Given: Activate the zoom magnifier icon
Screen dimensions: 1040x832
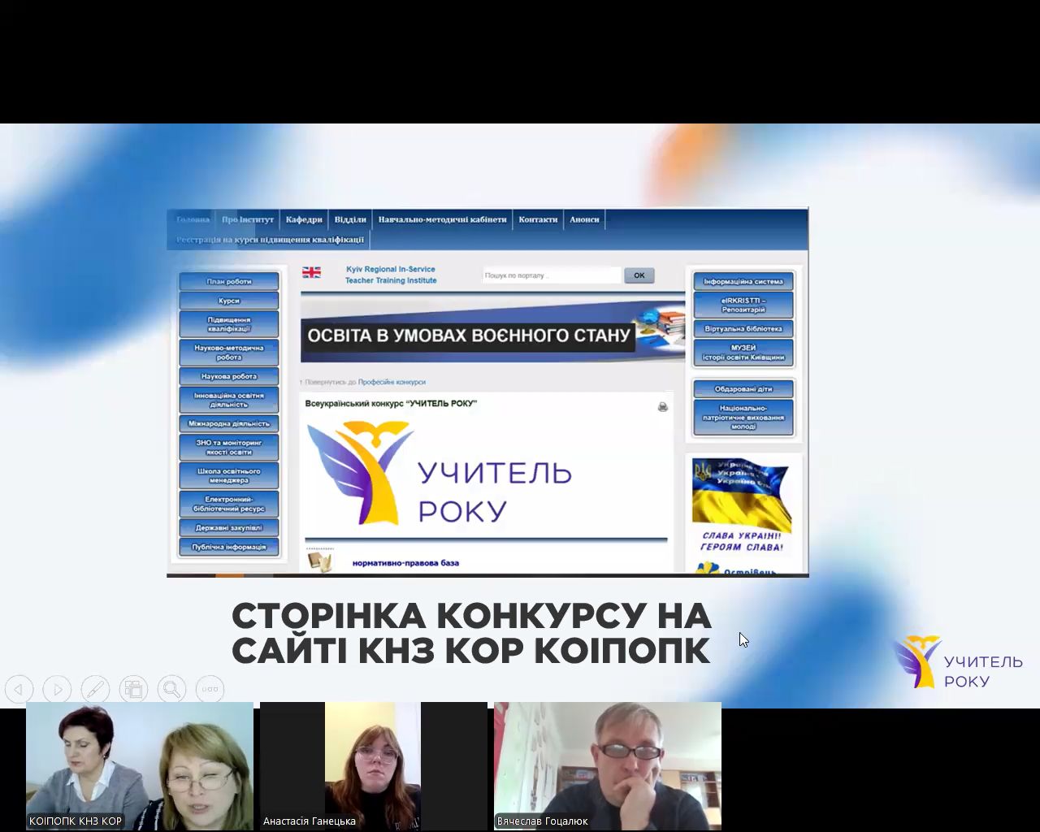Looking at the screenshot, I should 171,689.
